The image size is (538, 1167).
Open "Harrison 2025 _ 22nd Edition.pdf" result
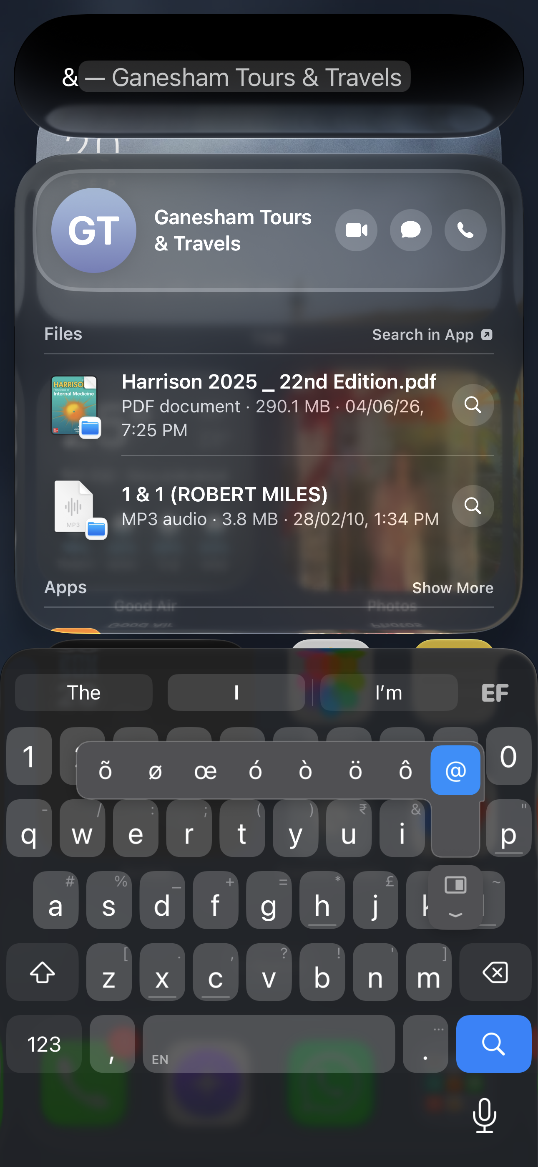pyautogui.click(x=269, y=405)
